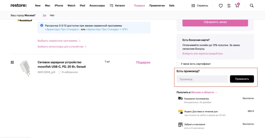Open the Сетевое зарядное устройство moonfish title

click(62, 64)
